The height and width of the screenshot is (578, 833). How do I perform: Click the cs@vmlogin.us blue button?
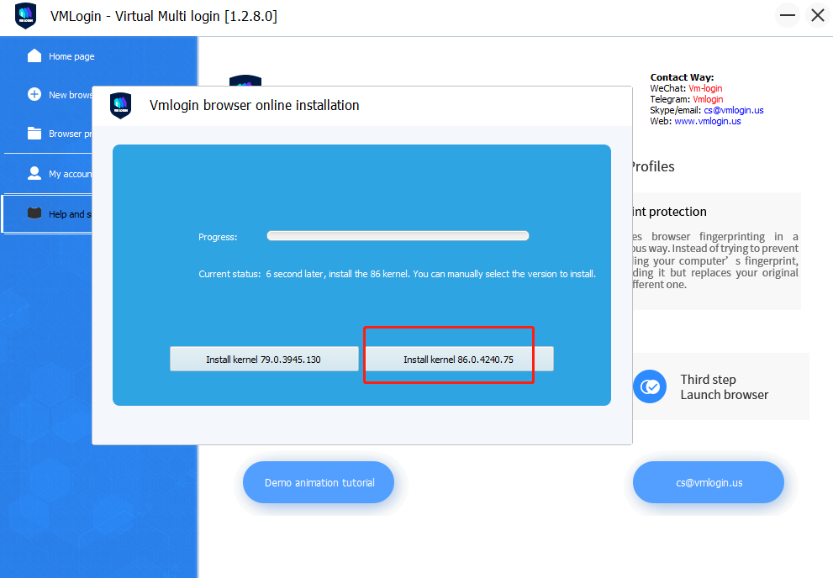tap(709, 482)
